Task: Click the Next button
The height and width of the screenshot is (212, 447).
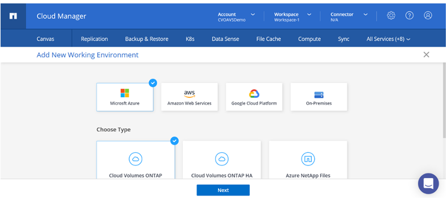Action: point(223,190)
